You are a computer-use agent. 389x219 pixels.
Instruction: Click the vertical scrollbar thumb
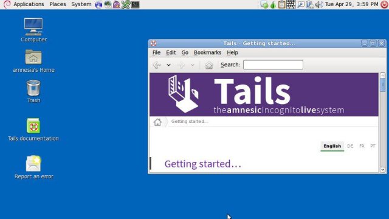coord(382,85)
